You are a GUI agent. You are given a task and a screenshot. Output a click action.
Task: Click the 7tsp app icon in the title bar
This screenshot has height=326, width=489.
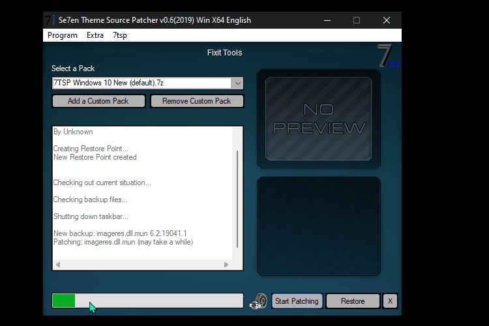[x=50, y=20]
